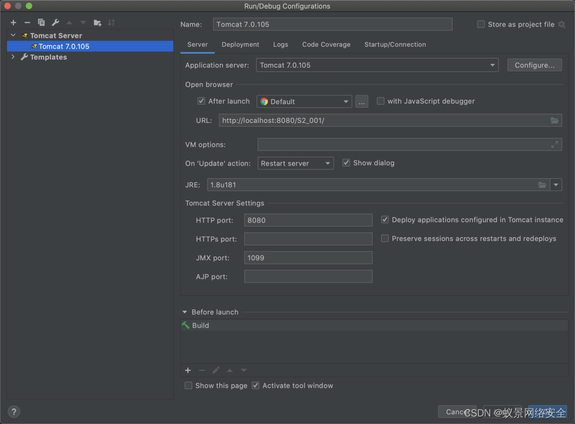Screen dimensions: 575x424
Task: Click the browse folder icon in JRE field
Action: [542, 185]
